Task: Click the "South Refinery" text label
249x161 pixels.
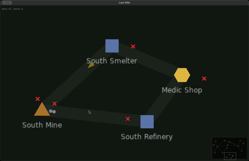Action: point(147,137)
